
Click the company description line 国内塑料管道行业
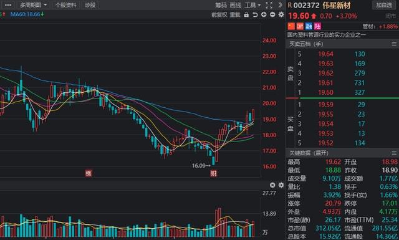[x=327, y=35]
